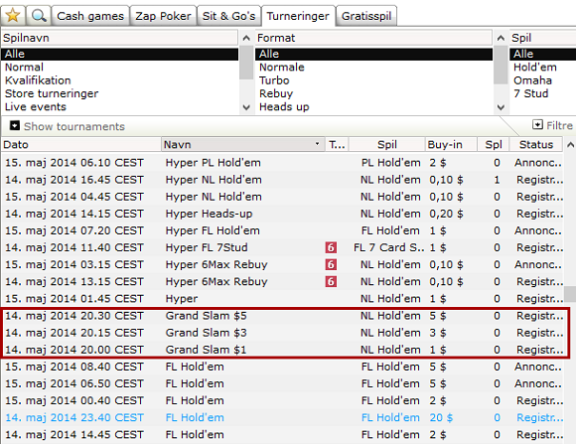
Task: Select Grand Slam $5 tournament
Action: click(x=282, y=315)
